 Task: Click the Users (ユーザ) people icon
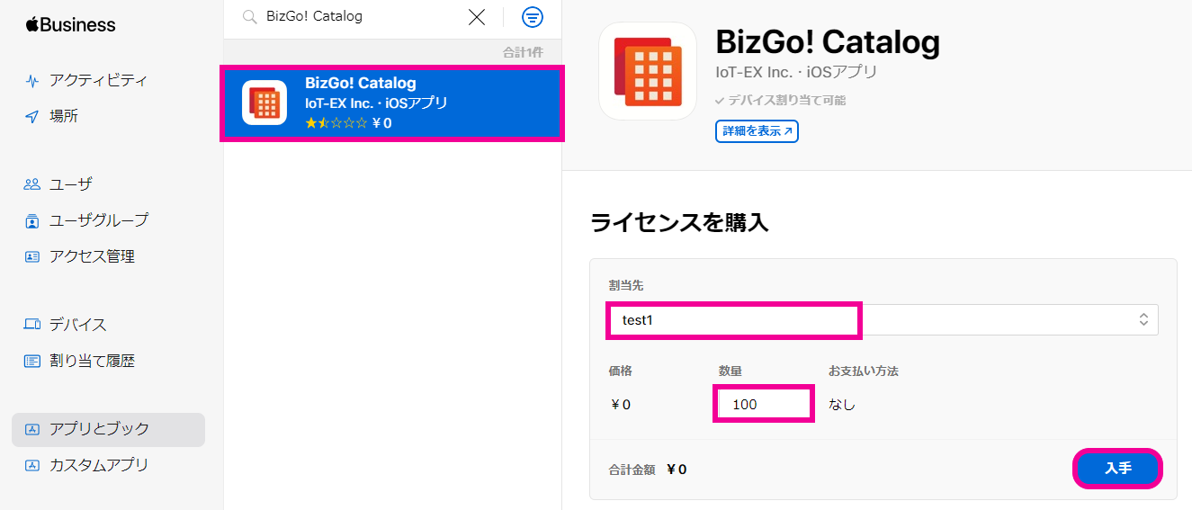click(32, 184)
